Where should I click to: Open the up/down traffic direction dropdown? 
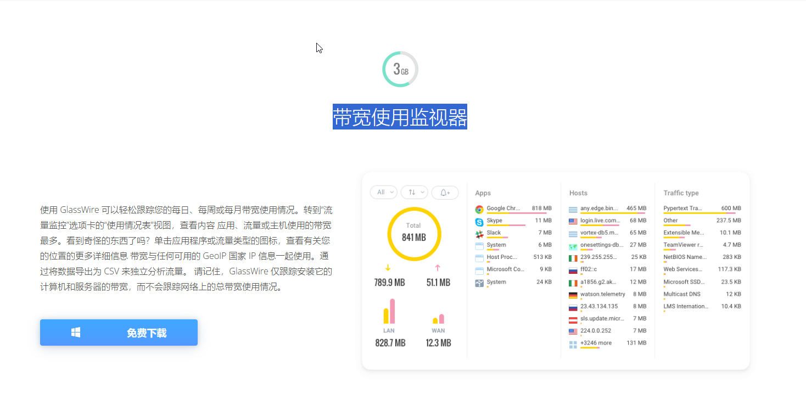pyautogui.click(x=414, y=192)
